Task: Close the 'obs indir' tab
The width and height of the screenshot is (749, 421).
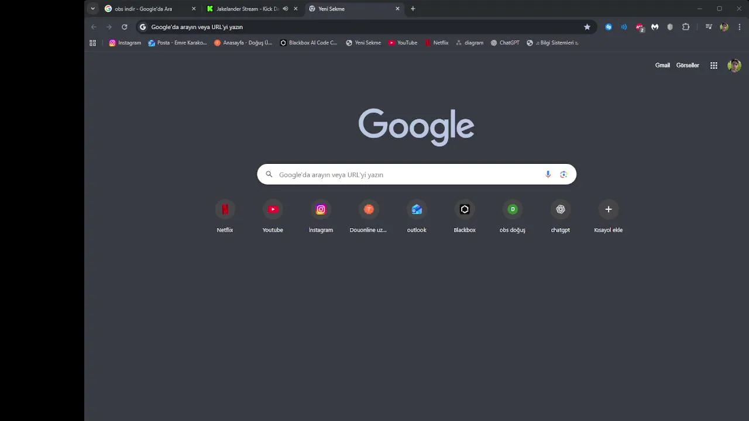Action: pyautogui.click(x=194, y=9)
